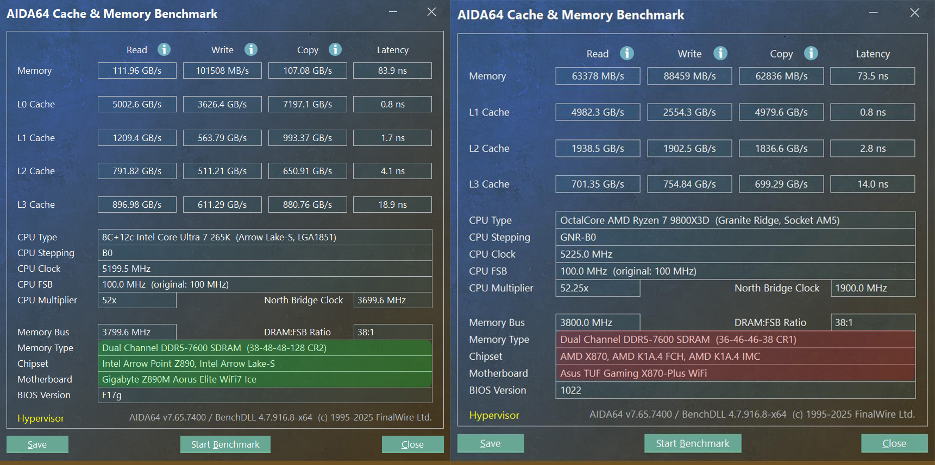Click the Copy info icon in the Intel window
Viewport: 935px width, 465px height.
[335, 49]
